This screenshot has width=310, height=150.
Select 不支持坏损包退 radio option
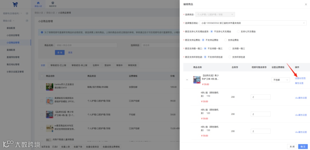[205, 57]
